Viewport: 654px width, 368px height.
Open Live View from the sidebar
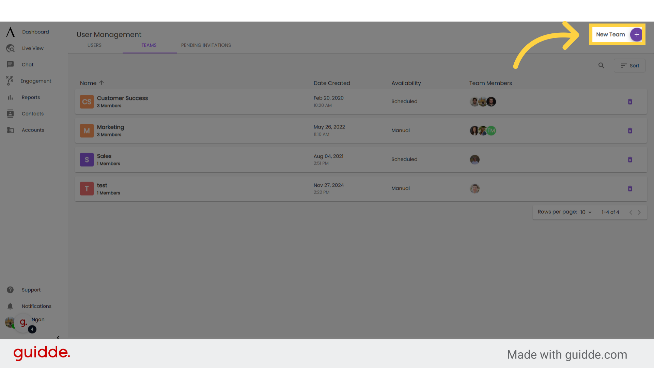(x=33, y=48)
